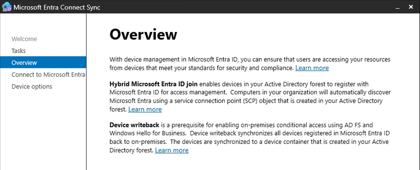Screen dimensions: 420x170
Task: Click empty sidebar area below Device options
Action: (x=43, y=131)
